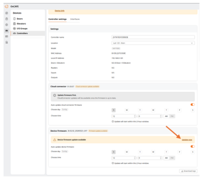Screen dimensions: 200x178
Task: Click hour stepper in cloud connector time
Action: coord(135,116)
